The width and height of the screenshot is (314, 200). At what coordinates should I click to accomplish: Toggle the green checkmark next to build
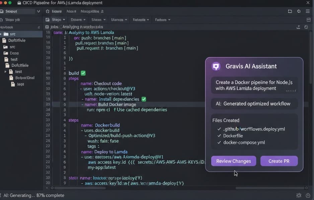click(x=83, y=73)
